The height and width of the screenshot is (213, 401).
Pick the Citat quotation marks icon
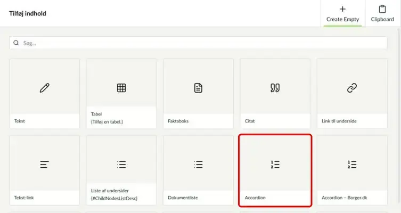pos(275,88)
